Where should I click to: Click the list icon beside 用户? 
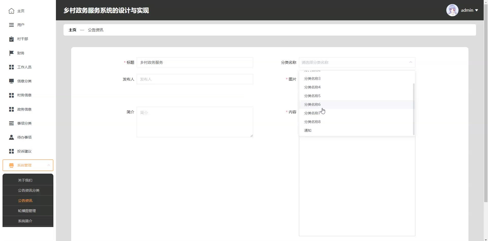pos(11,25)
